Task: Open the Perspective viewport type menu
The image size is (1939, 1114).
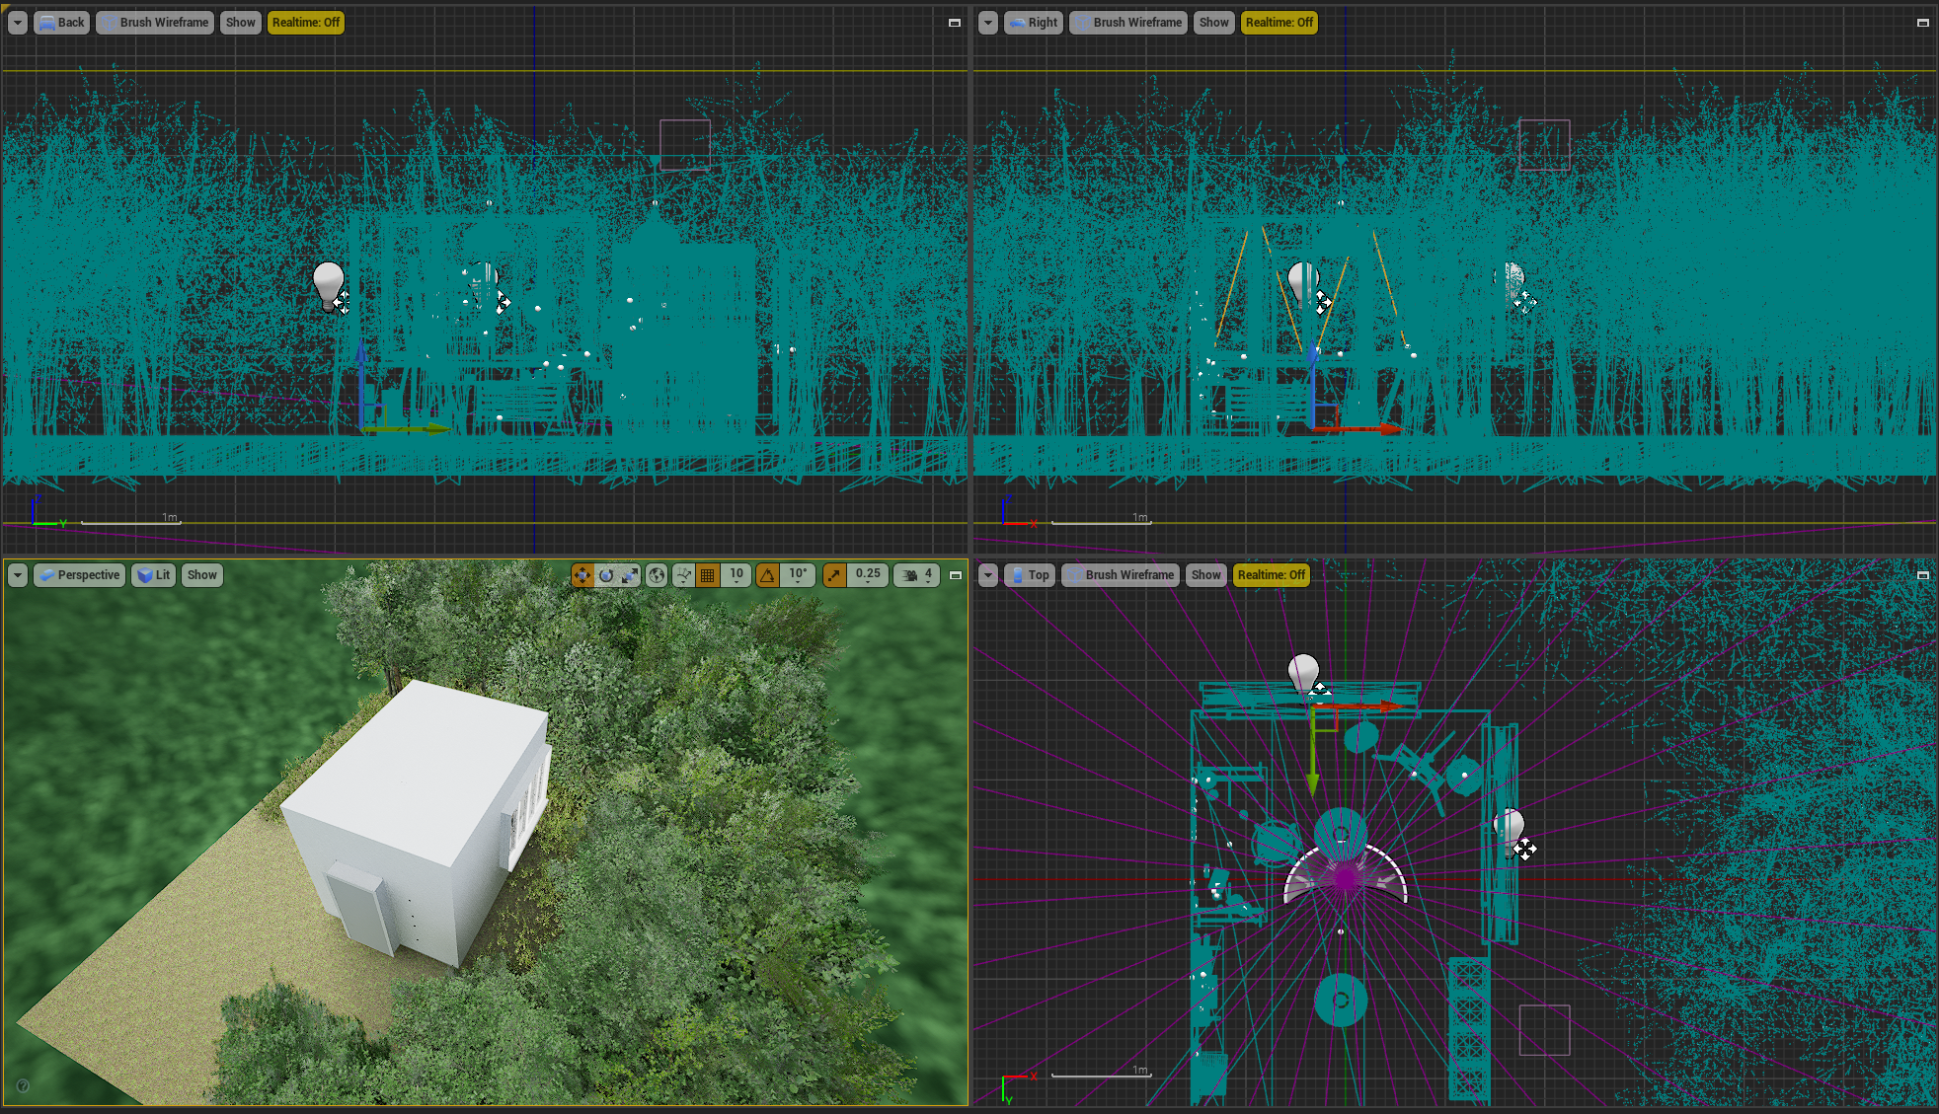Action: 80,575
